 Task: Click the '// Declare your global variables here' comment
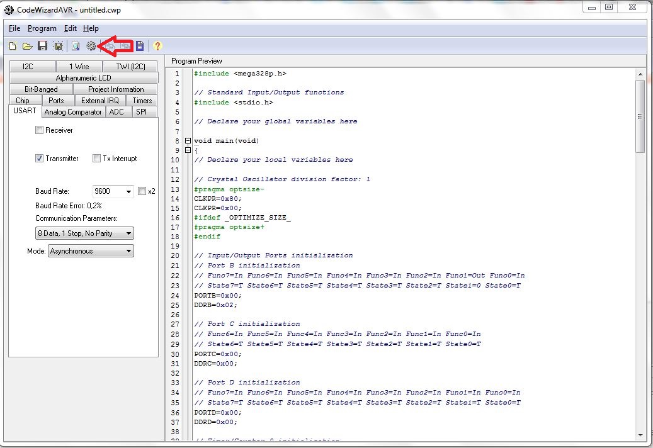[276, 121]
